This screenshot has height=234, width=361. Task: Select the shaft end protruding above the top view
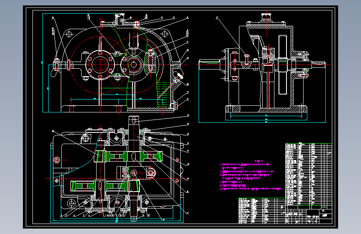tap(134, 120)
